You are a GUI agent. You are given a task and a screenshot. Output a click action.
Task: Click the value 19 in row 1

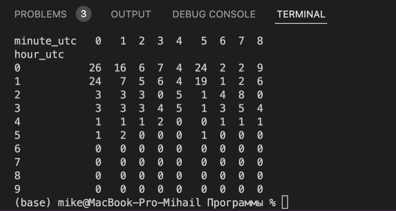click(201, 82)
